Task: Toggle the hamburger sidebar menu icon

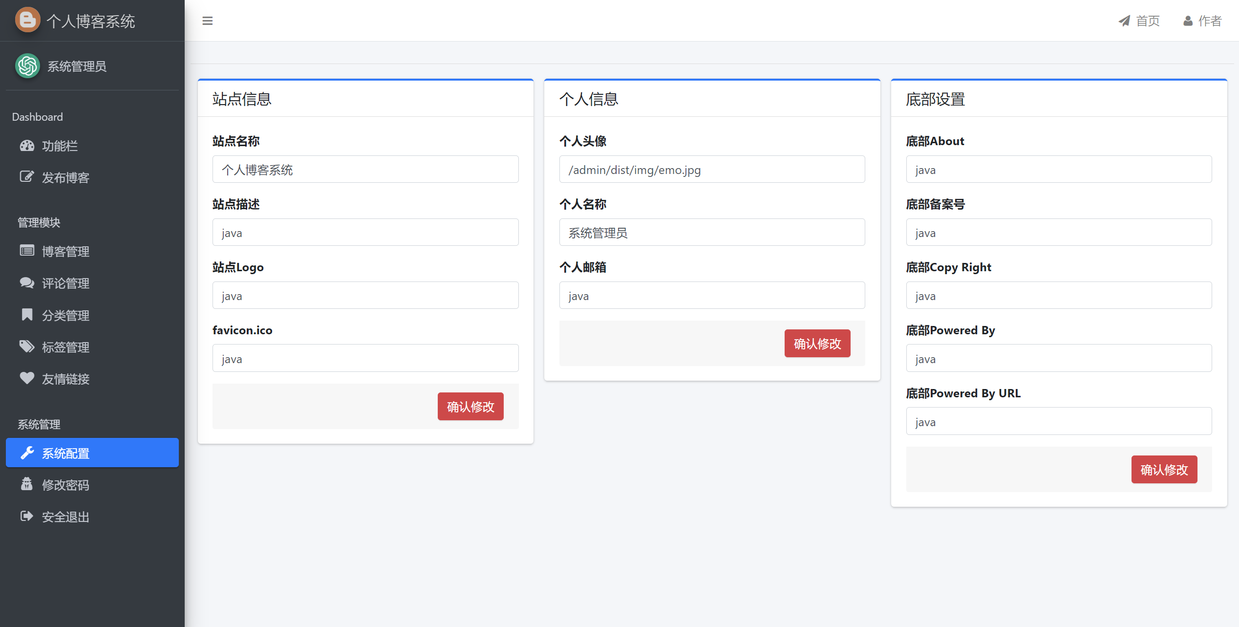Action: coord(207,21)
